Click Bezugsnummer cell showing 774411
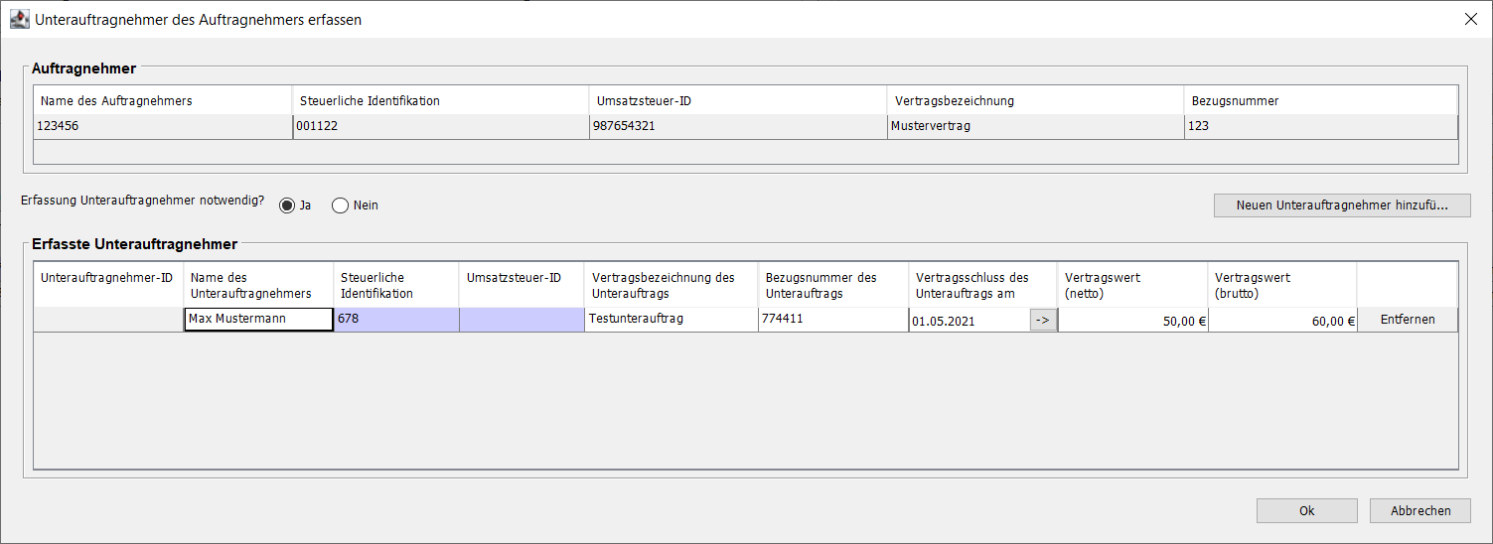1493x544 pixels. pos(833,320)
